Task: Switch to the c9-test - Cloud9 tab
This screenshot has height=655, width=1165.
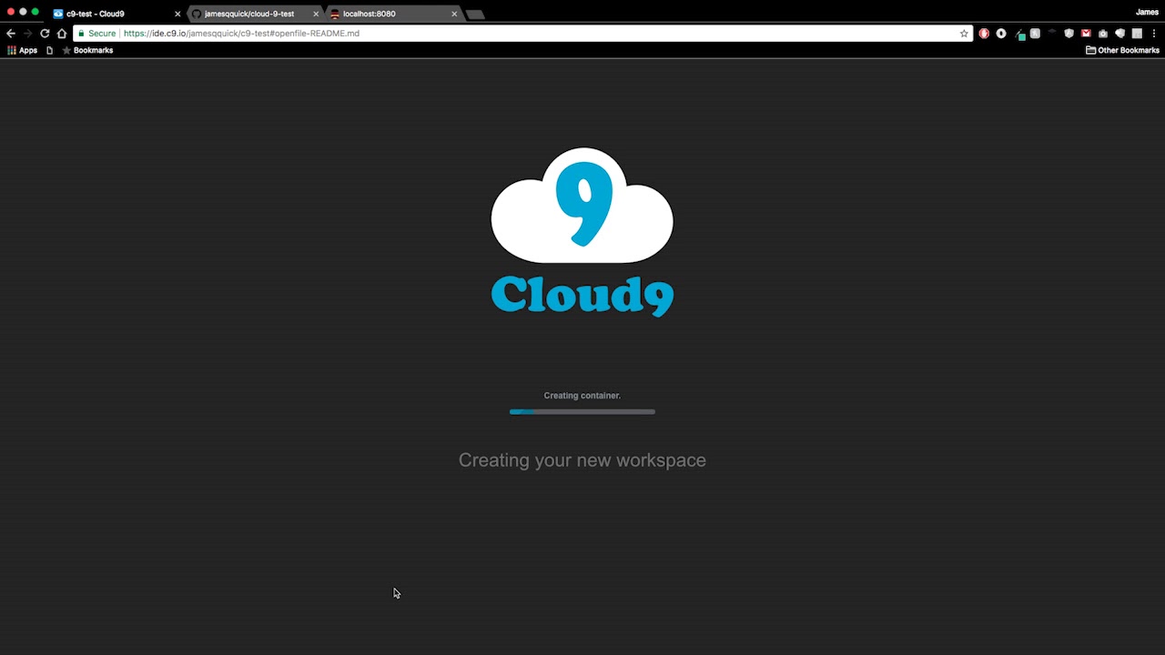Action: pyautogui.click(x=116, y=14)
